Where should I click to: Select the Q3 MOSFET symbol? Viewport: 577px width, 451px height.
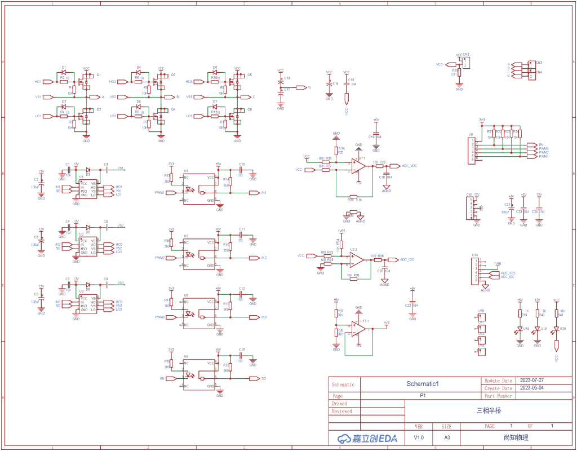[159, 81]
